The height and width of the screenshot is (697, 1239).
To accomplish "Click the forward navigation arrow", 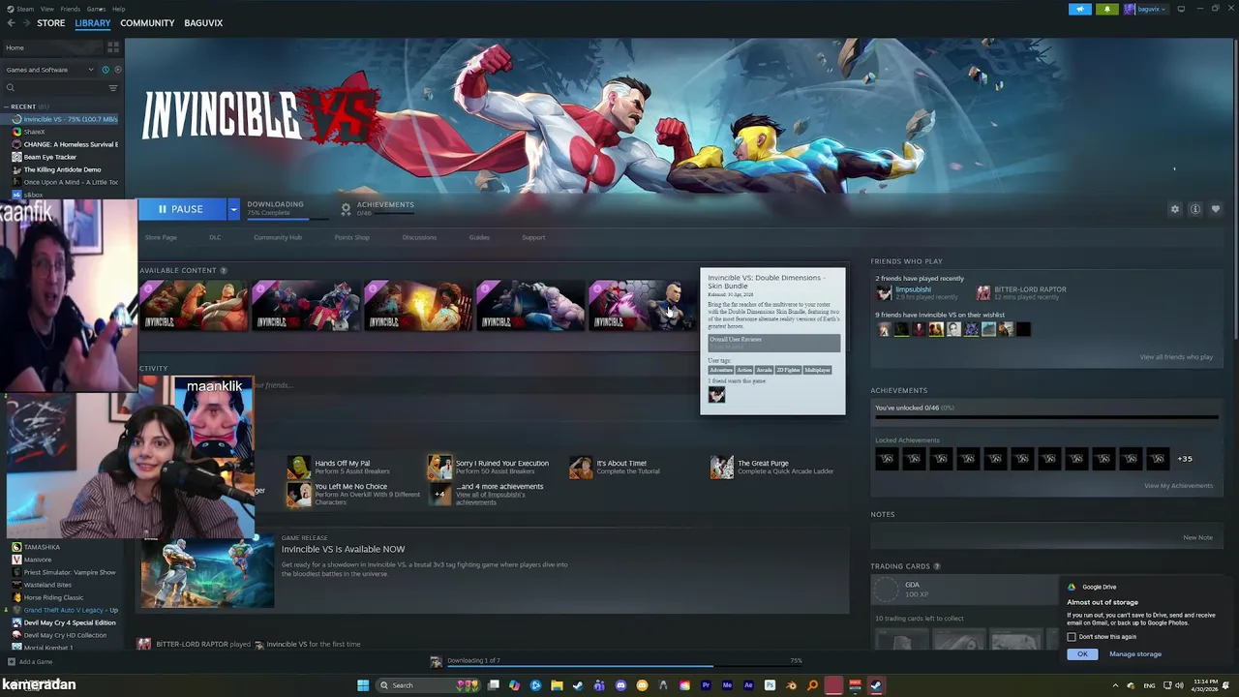I will point(25,23).
